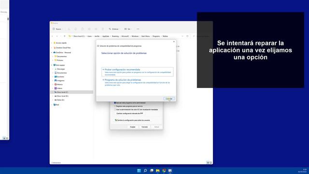Open the address bar history dropdown chevron
Viewport: 309px width, 174px height.
(x=183, y=36)
